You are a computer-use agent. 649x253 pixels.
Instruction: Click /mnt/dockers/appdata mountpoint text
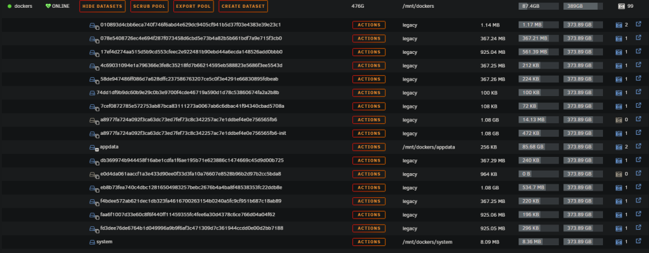429,147
